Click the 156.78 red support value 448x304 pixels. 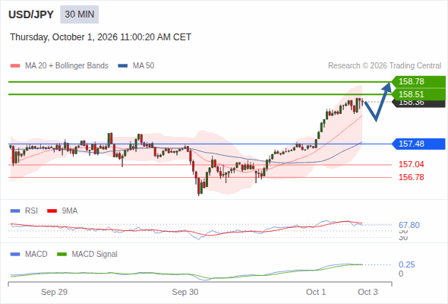click(411, 177)
